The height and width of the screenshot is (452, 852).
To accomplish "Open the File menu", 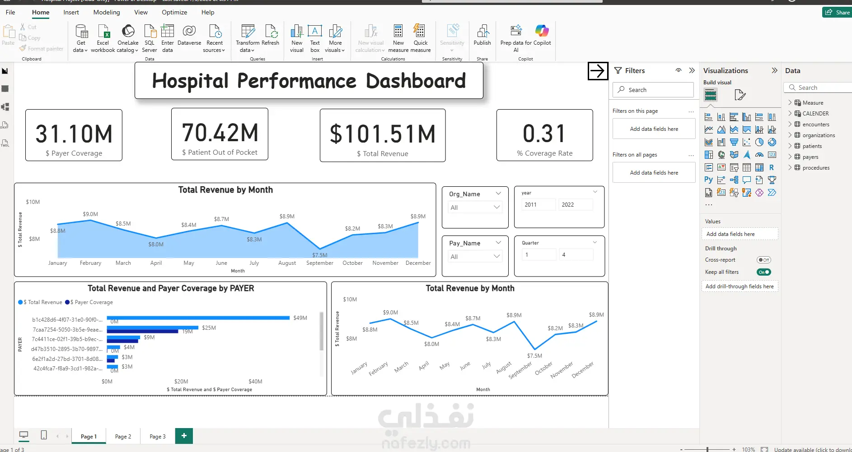I will 10,12.
